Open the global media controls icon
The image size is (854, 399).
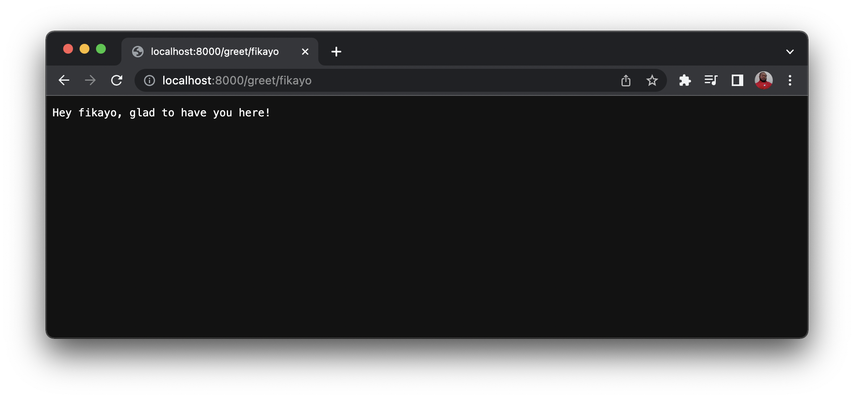click(711, 80)
